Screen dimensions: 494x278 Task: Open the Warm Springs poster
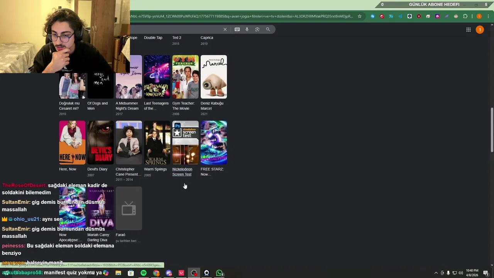(x=157, y=142)
